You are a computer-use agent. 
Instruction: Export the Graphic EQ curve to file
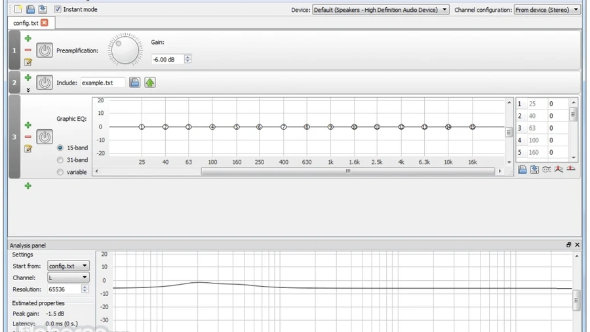pyautogui.click(x=534, y=169)
